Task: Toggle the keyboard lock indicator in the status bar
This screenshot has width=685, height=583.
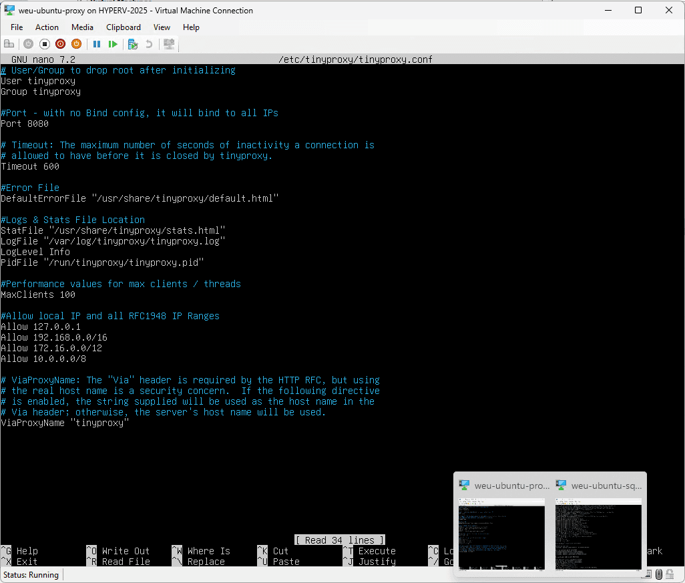Action: (669, 574)
